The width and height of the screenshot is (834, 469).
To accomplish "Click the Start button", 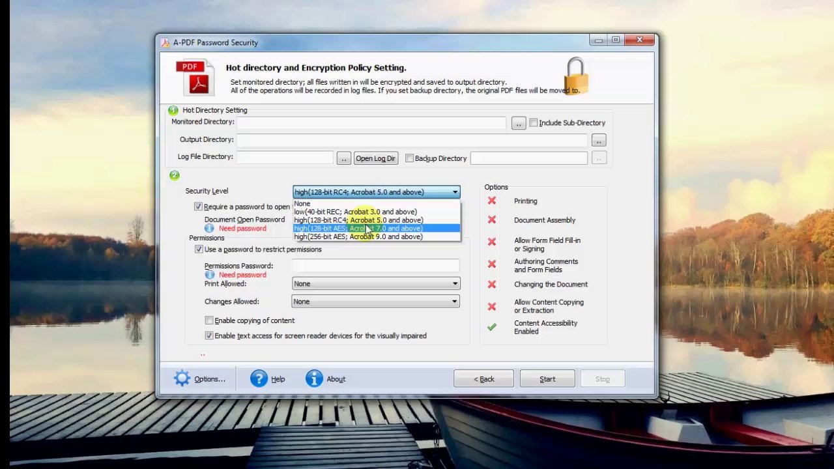I will tap(547, 379).
